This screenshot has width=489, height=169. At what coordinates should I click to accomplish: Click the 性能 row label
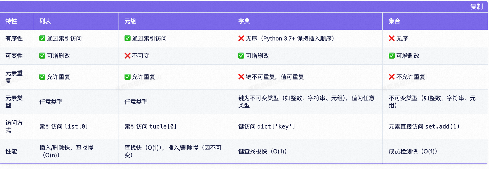11,151
